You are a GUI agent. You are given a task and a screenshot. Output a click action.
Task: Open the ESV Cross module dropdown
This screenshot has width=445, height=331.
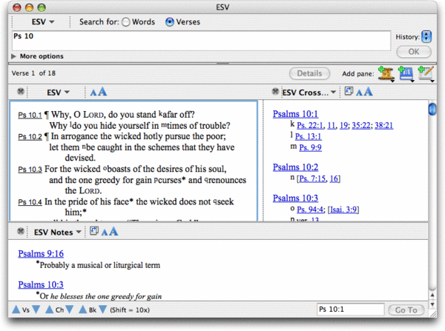tap(309, 93)
